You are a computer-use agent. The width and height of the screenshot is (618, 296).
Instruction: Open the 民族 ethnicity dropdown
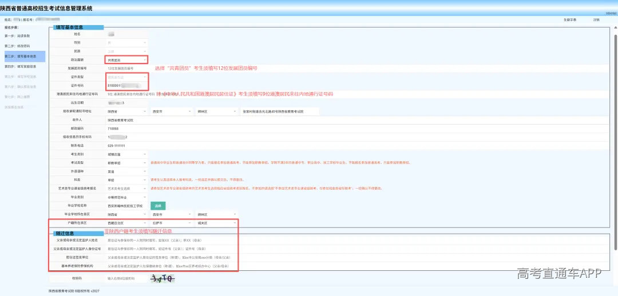click(x=126, y=51)
